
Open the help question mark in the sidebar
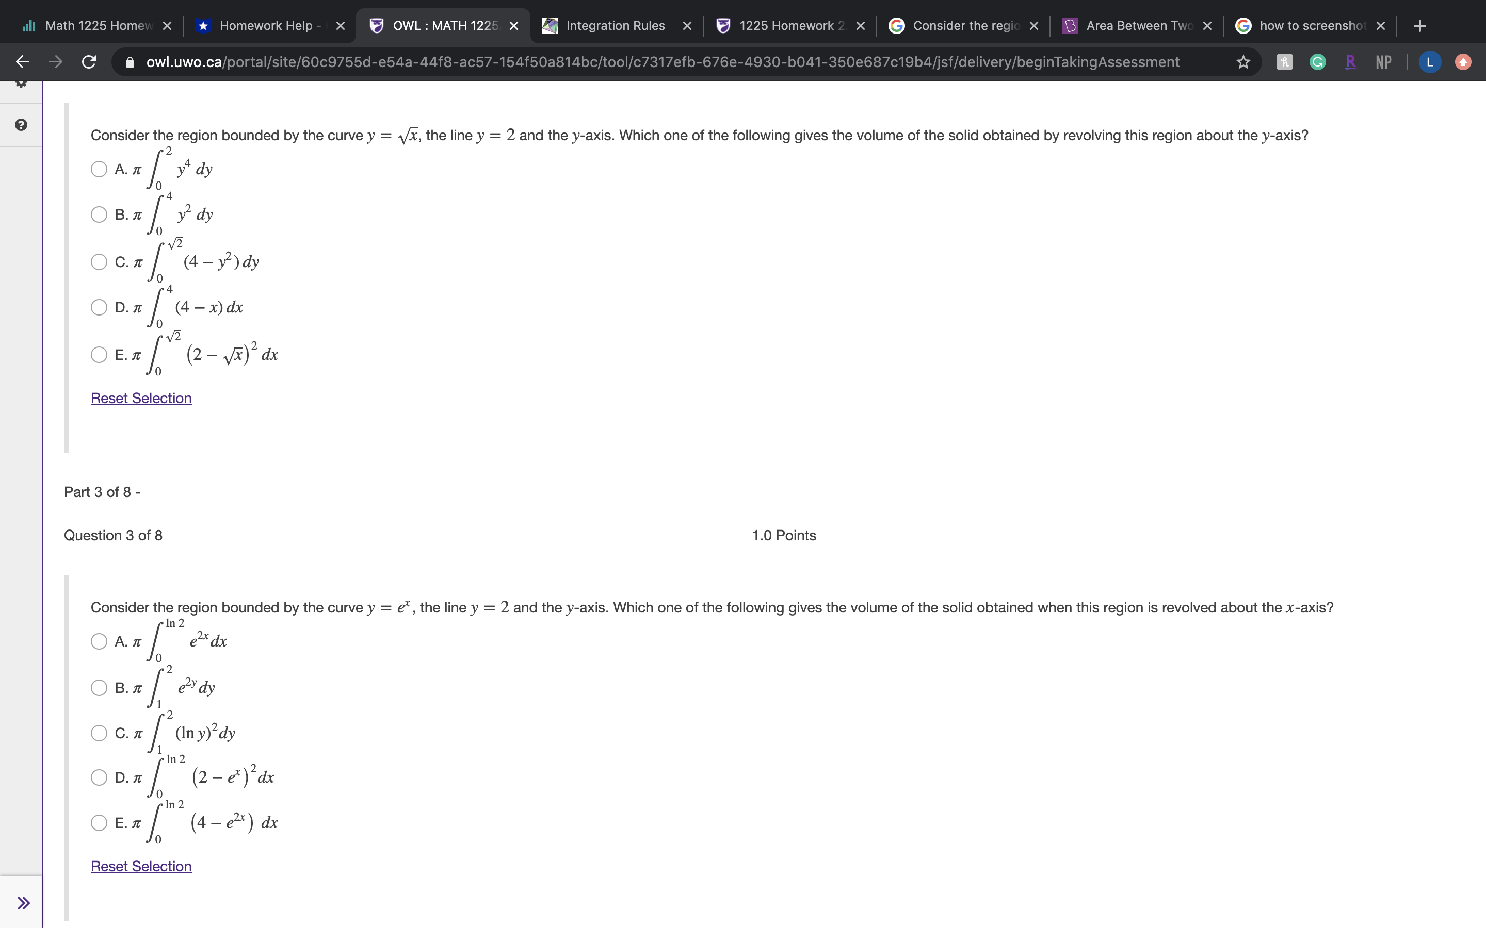[x=21, y=125]
